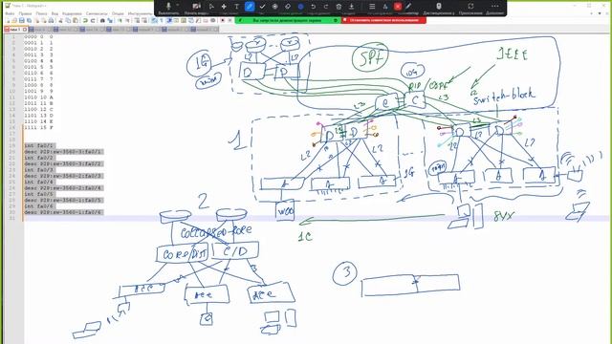
Task: Click line '1111 15 F' in editor
Action: tap(38, 127)
